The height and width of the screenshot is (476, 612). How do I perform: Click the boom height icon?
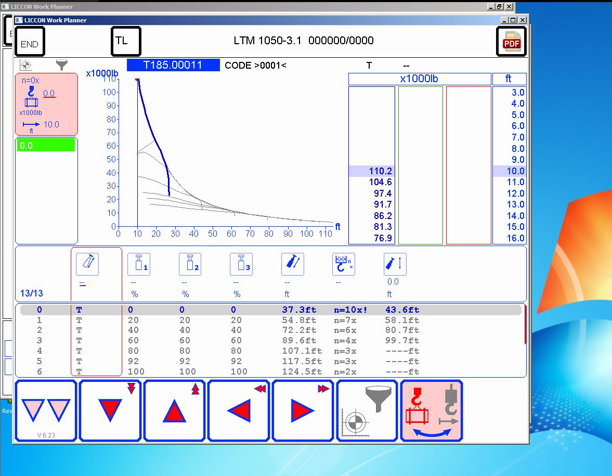(x=395, y=264)
